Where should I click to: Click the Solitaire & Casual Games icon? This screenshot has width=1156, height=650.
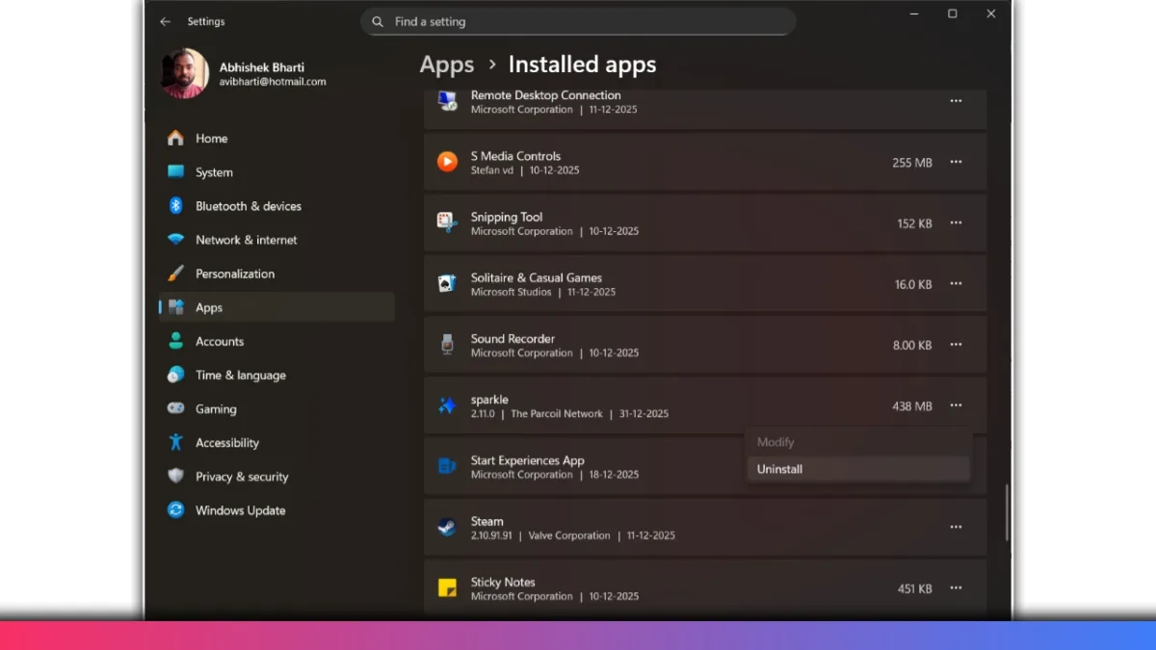coord(447,283)
